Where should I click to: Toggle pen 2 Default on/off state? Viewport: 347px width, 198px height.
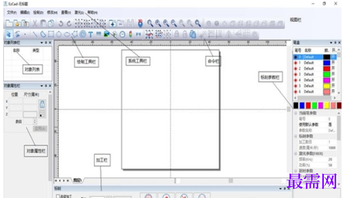[x=333, y=68]
